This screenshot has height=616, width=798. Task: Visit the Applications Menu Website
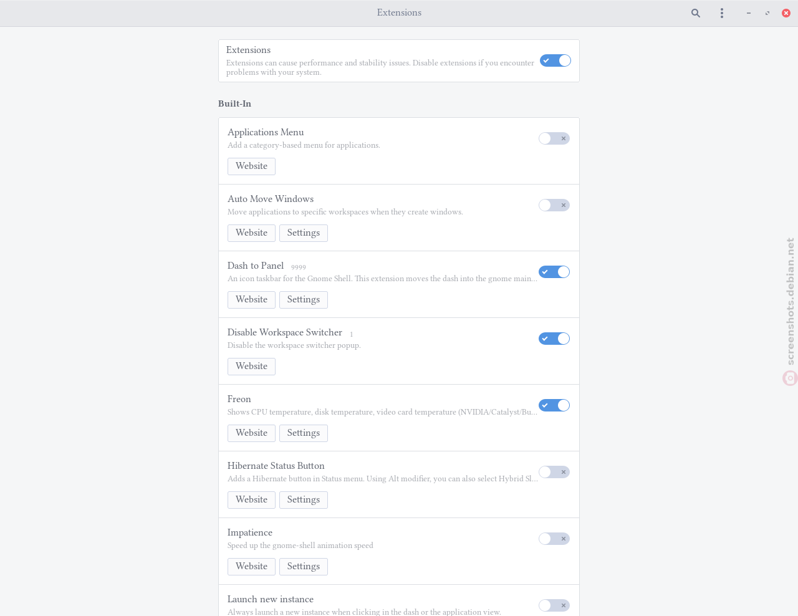pos(251,166)
